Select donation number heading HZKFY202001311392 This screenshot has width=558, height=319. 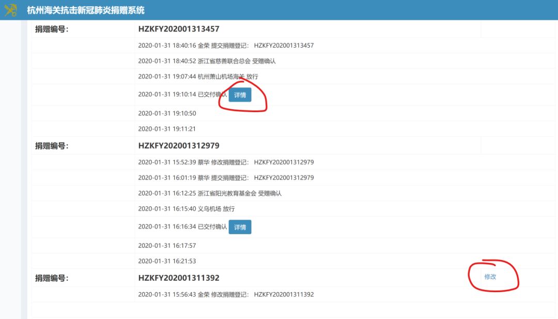point(179,278)
